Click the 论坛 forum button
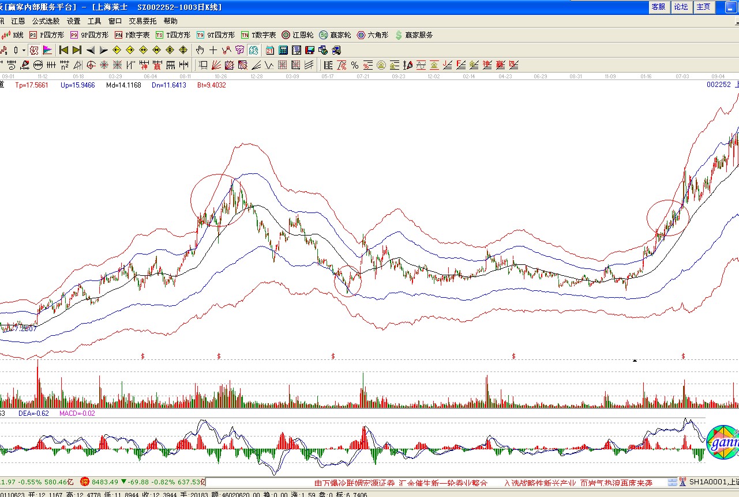Screen dimensions: 739x497 [681, 7]
